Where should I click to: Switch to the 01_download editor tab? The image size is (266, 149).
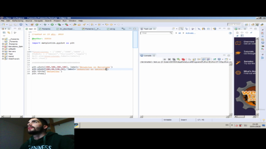[x=66, y=29]
